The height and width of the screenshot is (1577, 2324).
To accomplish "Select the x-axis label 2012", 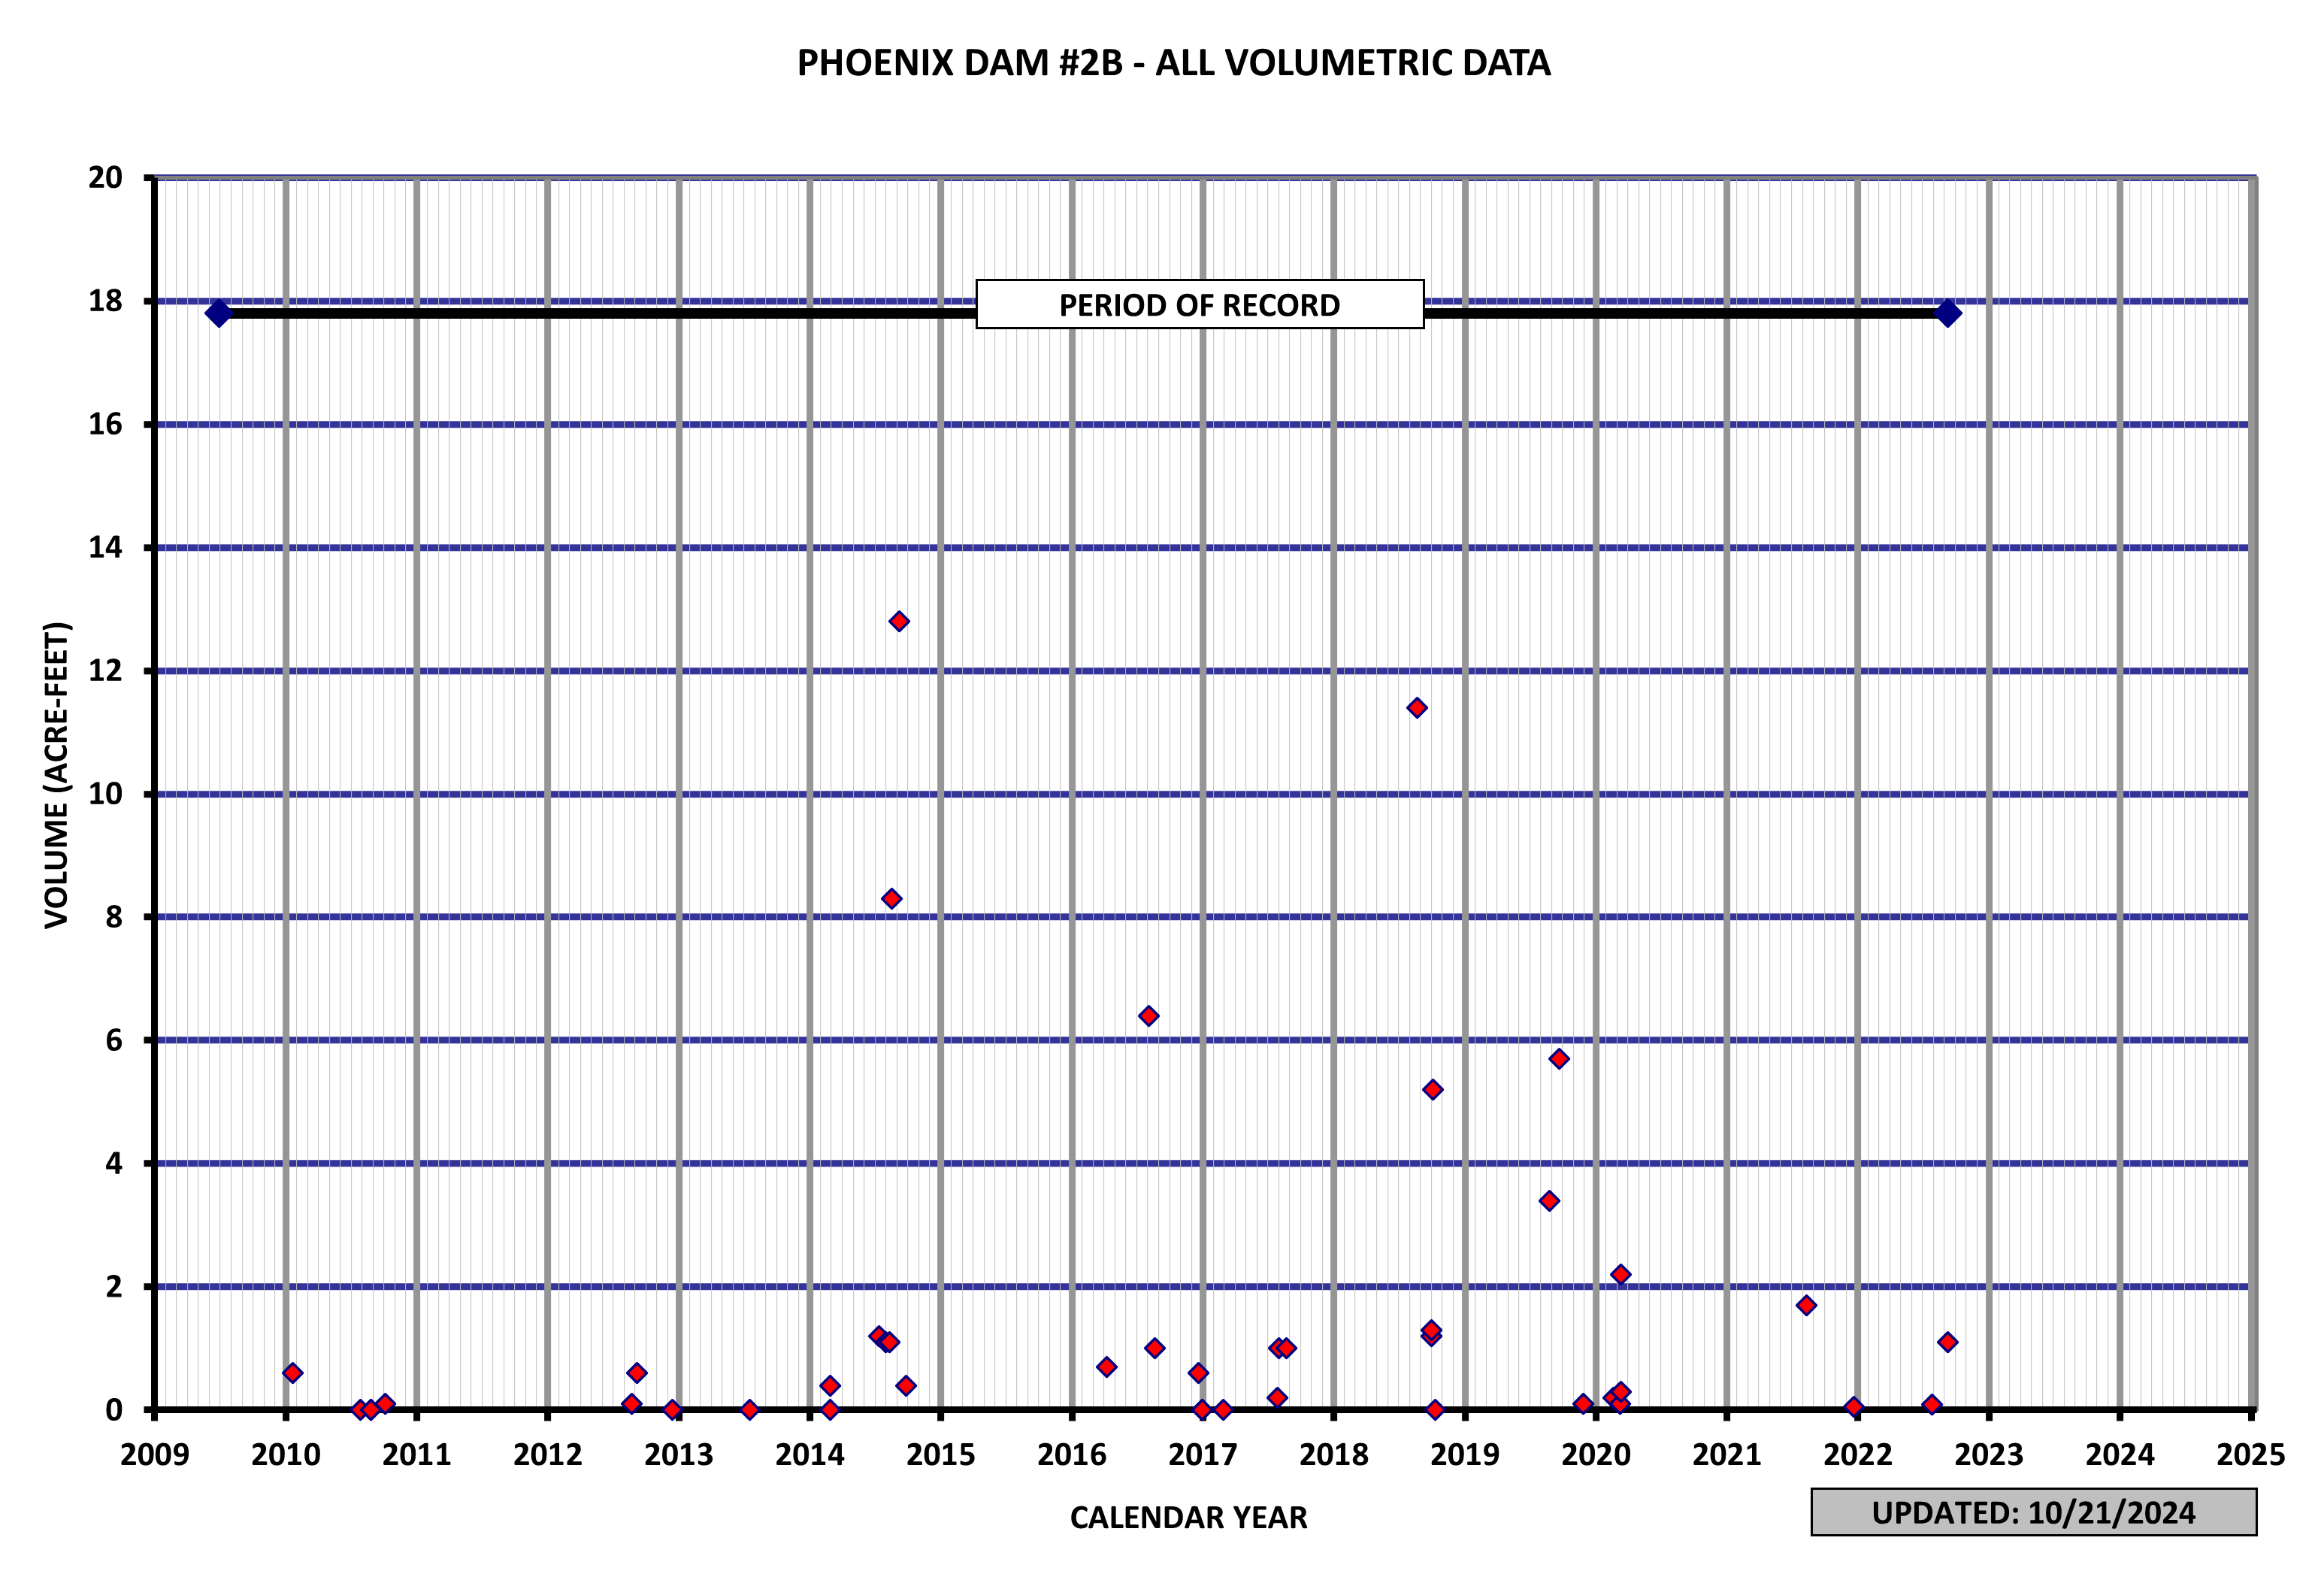I will 547,1454.
